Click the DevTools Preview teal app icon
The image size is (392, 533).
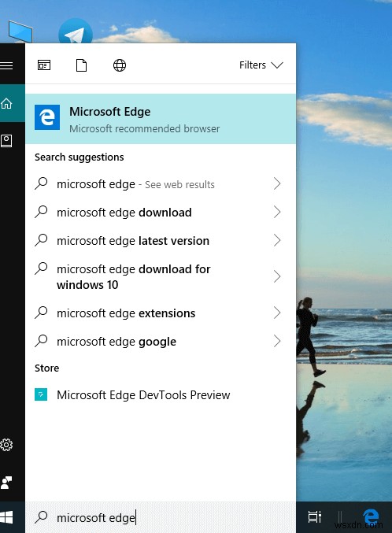click(x=41, y=394)
